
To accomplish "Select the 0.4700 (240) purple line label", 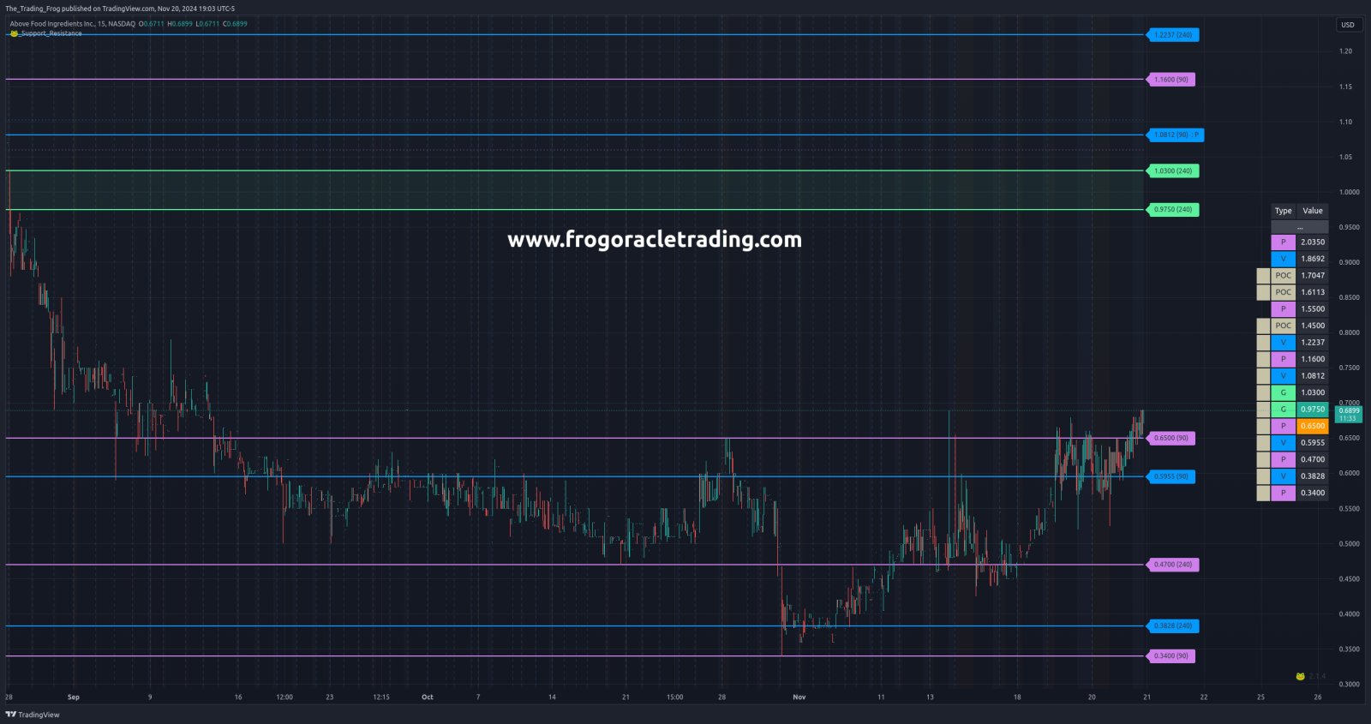I will 1172,565.
